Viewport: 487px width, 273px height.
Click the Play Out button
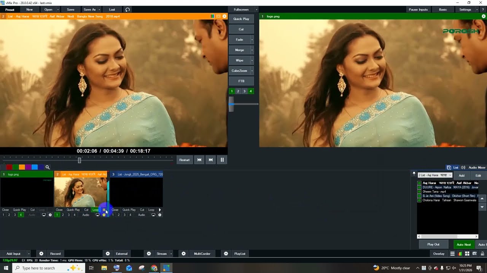(433, 245)
